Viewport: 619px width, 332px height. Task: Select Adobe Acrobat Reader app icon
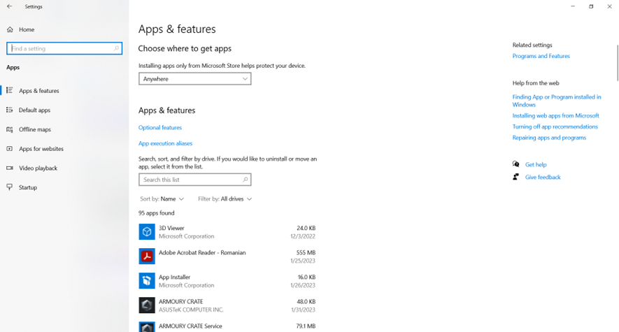[x=147, y=256]
